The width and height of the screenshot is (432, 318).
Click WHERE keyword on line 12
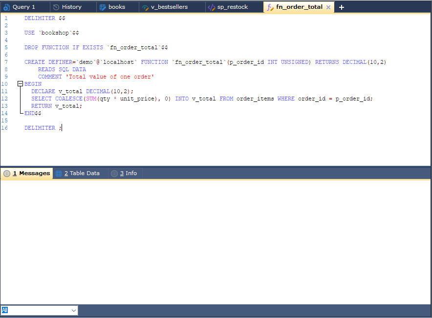pyautogui.click(x=286, y=99)
